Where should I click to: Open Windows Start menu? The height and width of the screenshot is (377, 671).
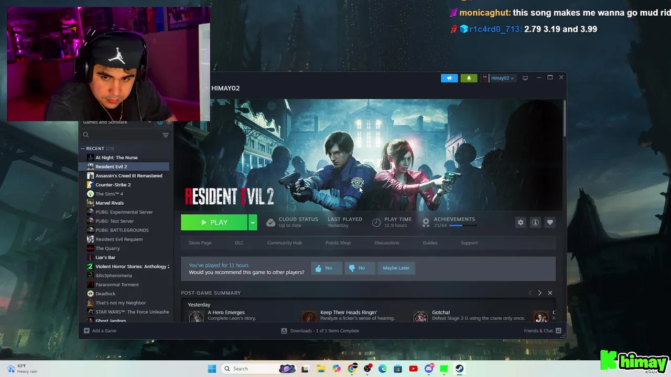coord(212,369)
